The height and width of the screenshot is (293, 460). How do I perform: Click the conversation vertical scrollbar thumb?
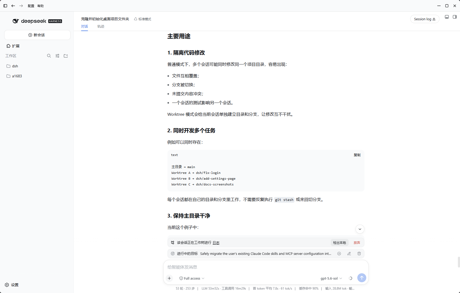[459, 262]
